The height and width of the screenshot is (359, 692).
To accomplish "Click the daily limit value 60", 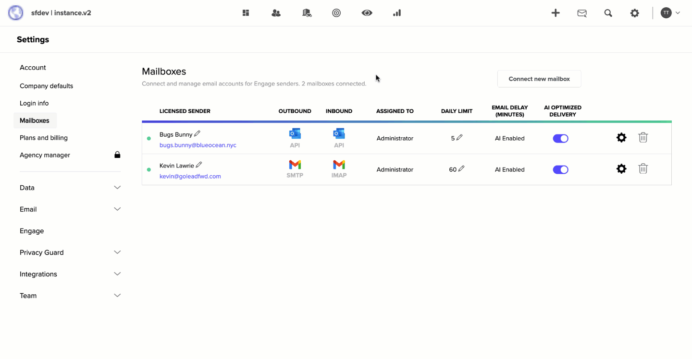I will coord(453,169).
